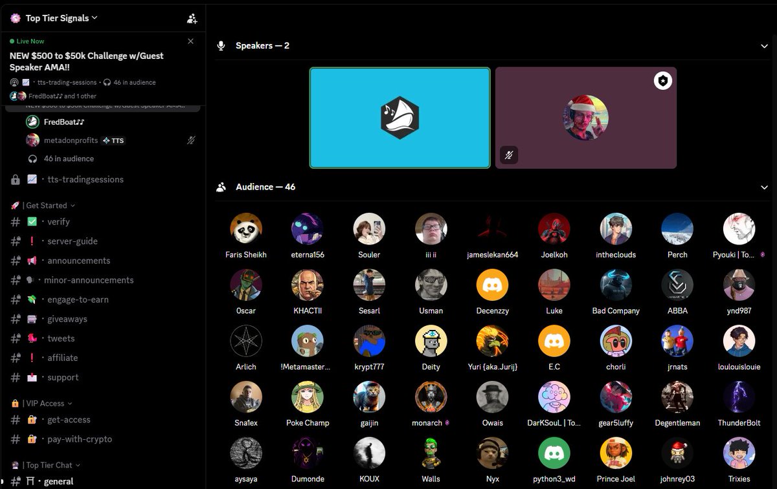The height and width of the screenshot is (489, 777).
Task: Click the username gear5luffy
Action: pyautogui.click(x=616, y=423)
